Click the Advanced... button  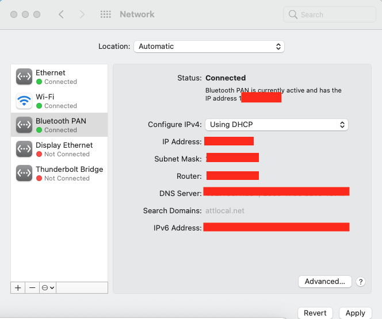click(x=325, y=282)
